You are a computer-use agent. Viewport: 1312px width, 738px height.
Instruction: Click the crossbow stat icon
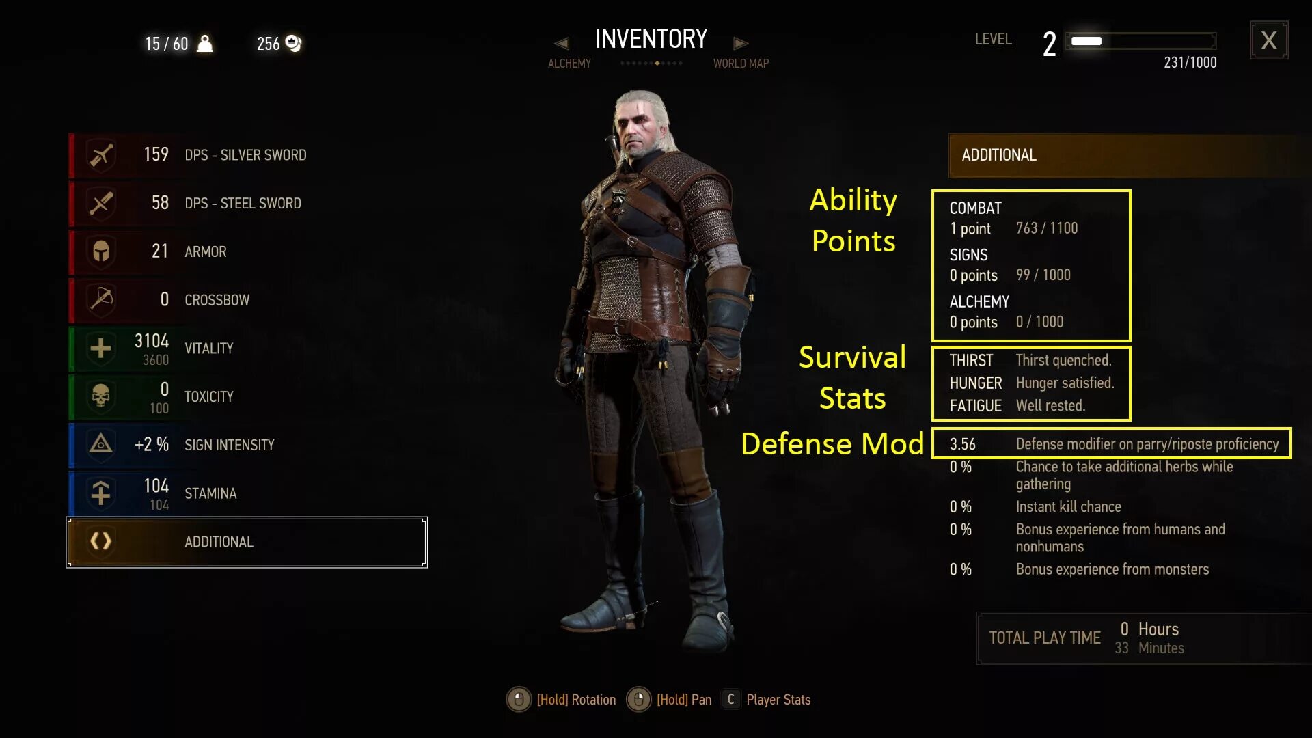click(x=101, y=300)
